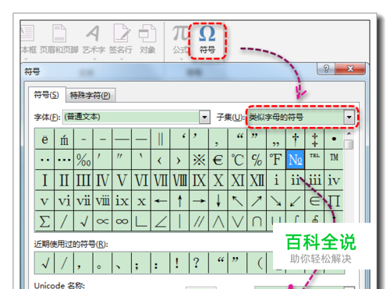390x289 pixels.
Task: Open the 符号 (Symbol) ribbon button
Action: (x=207, y=41)
